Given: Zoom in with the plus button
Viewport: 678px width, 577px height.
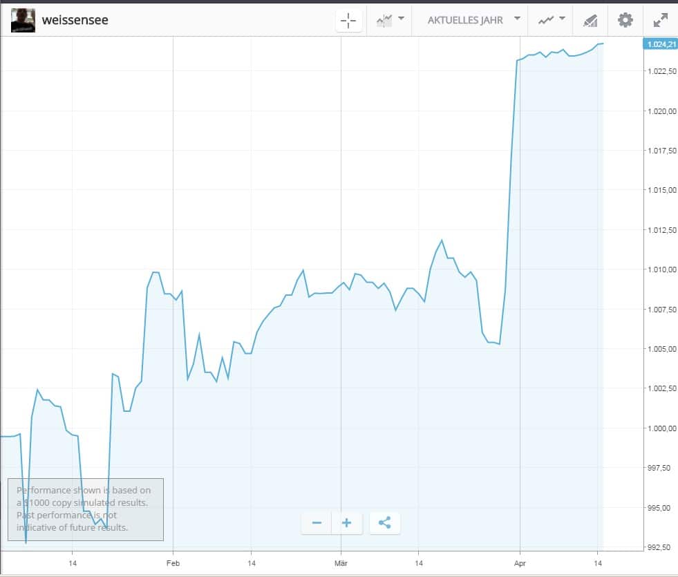Looking at the screenshot, I should 347,523.
